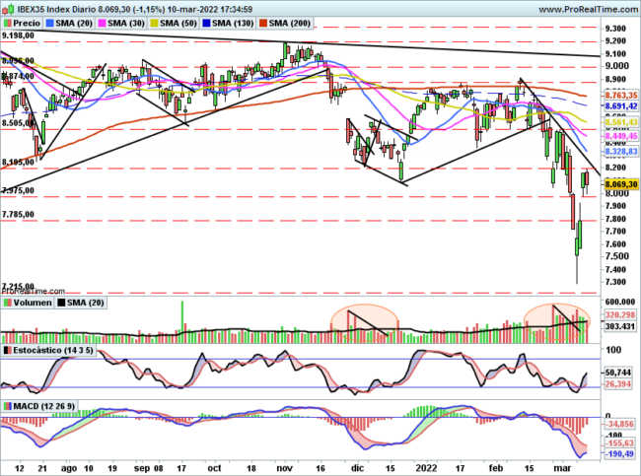
Task: Click the stochastic value 50,744
Action: (x=619, y=374)
